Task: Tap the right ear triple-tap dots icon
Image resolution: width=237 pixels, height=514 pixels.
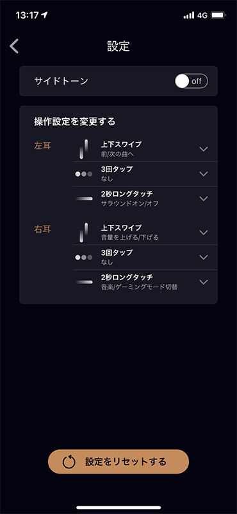Action: point(84,258)
